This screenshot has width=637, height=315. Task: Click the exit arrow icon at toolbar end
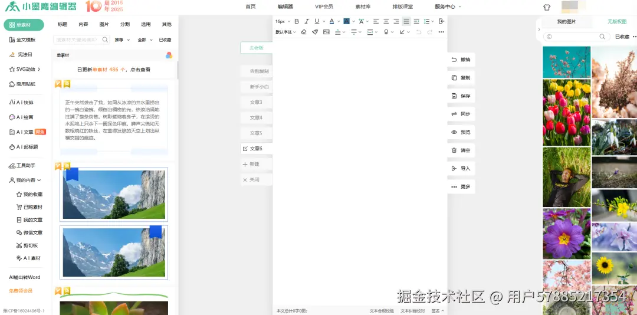[442, 21]
